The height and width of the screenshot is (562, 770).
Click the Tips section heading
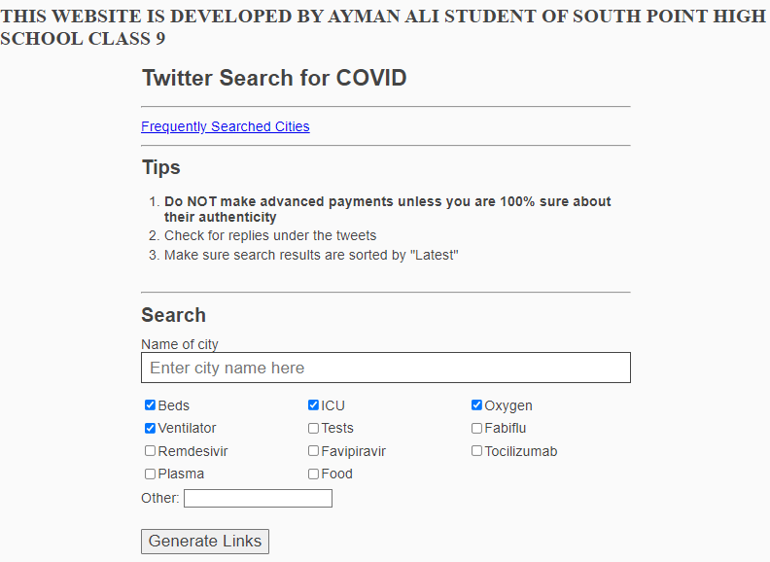coord(161,167)
